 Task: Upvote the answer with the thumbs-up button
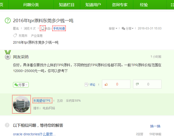pos(116,84)
